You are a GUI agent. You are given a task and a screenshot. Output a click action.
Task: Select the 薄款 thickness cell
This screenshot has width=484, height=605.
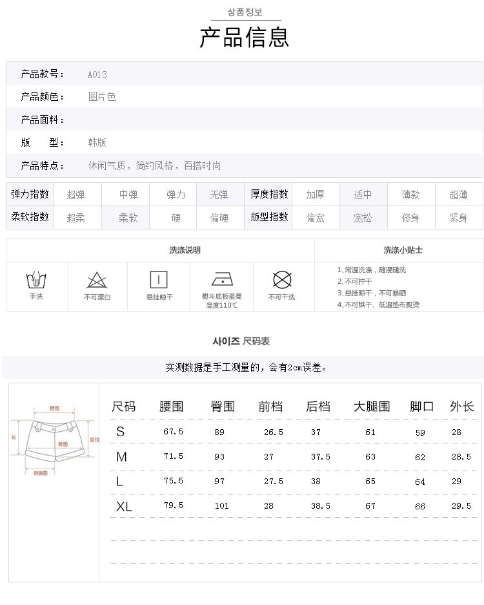411,195
